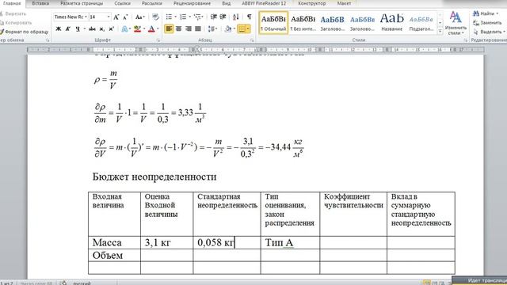Open the Рассылки tab

[152, 3]
